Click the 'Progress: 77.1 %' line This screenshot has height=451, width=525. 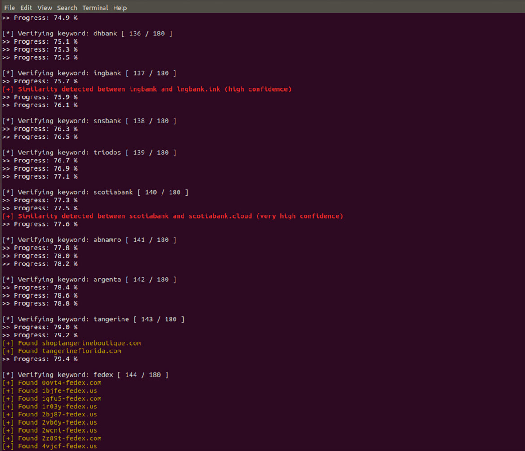click(x=40, y=176)
